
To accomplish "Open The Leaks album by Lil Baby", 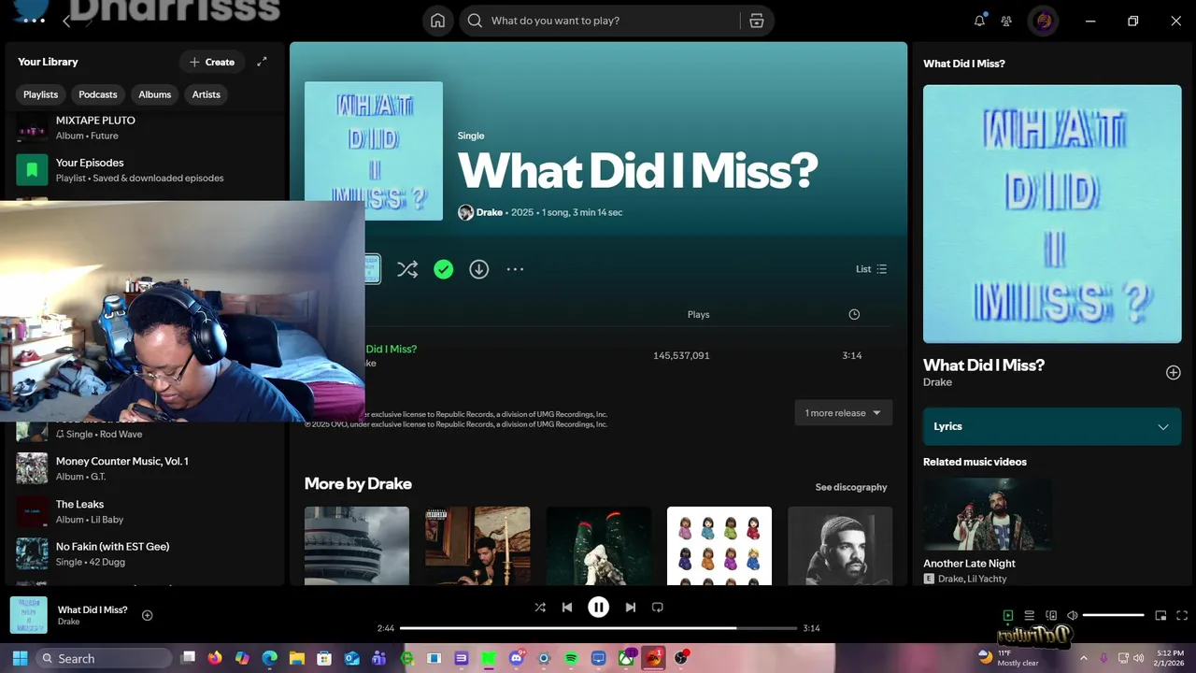I will click(x=145, y=511).
